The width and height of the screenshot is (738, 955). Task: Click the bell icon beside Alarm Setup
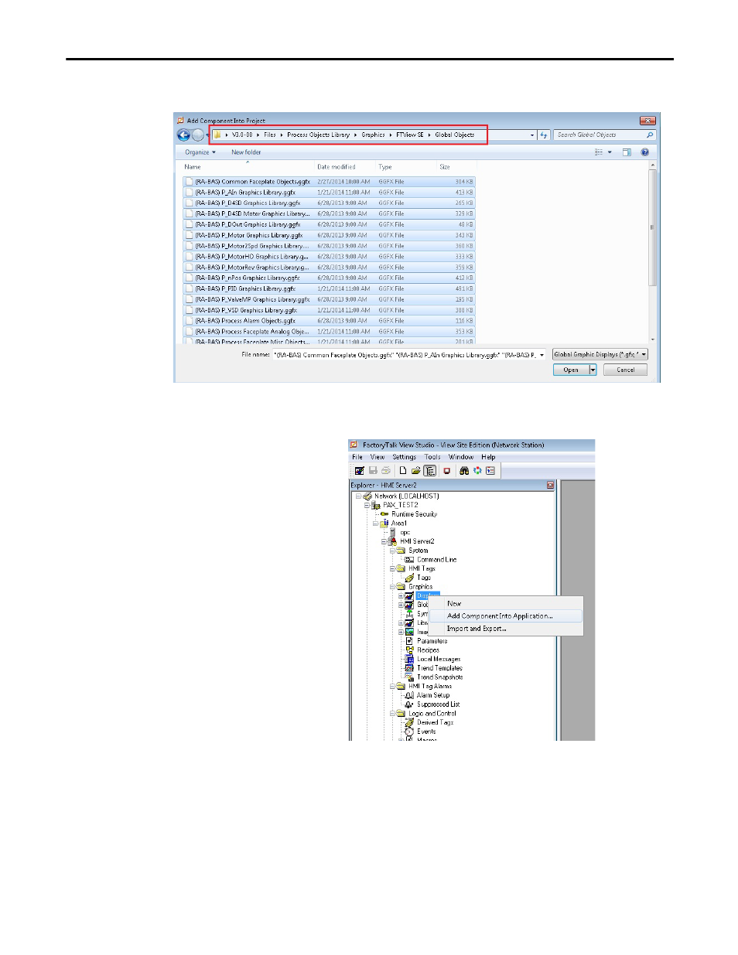[410, 695]
